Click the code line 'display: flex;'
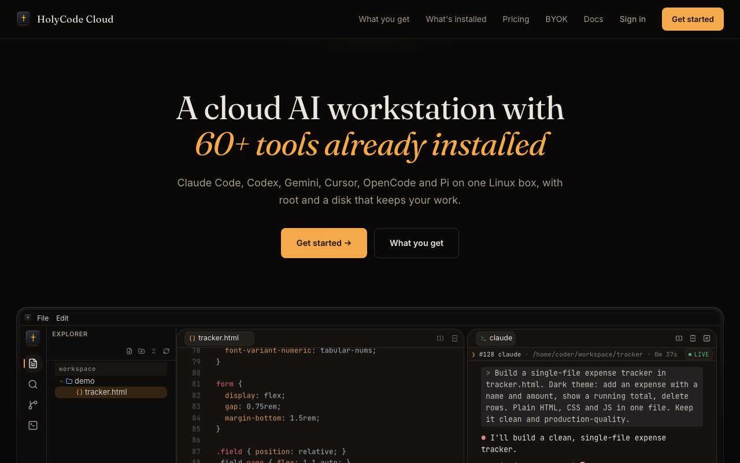The width and height of the screenshot is (740, 463). pyautogui.click(x=255, y=395)
